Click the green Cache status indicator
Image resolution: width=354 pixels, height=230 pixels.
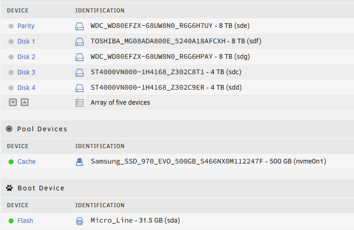tap(11, 162)
